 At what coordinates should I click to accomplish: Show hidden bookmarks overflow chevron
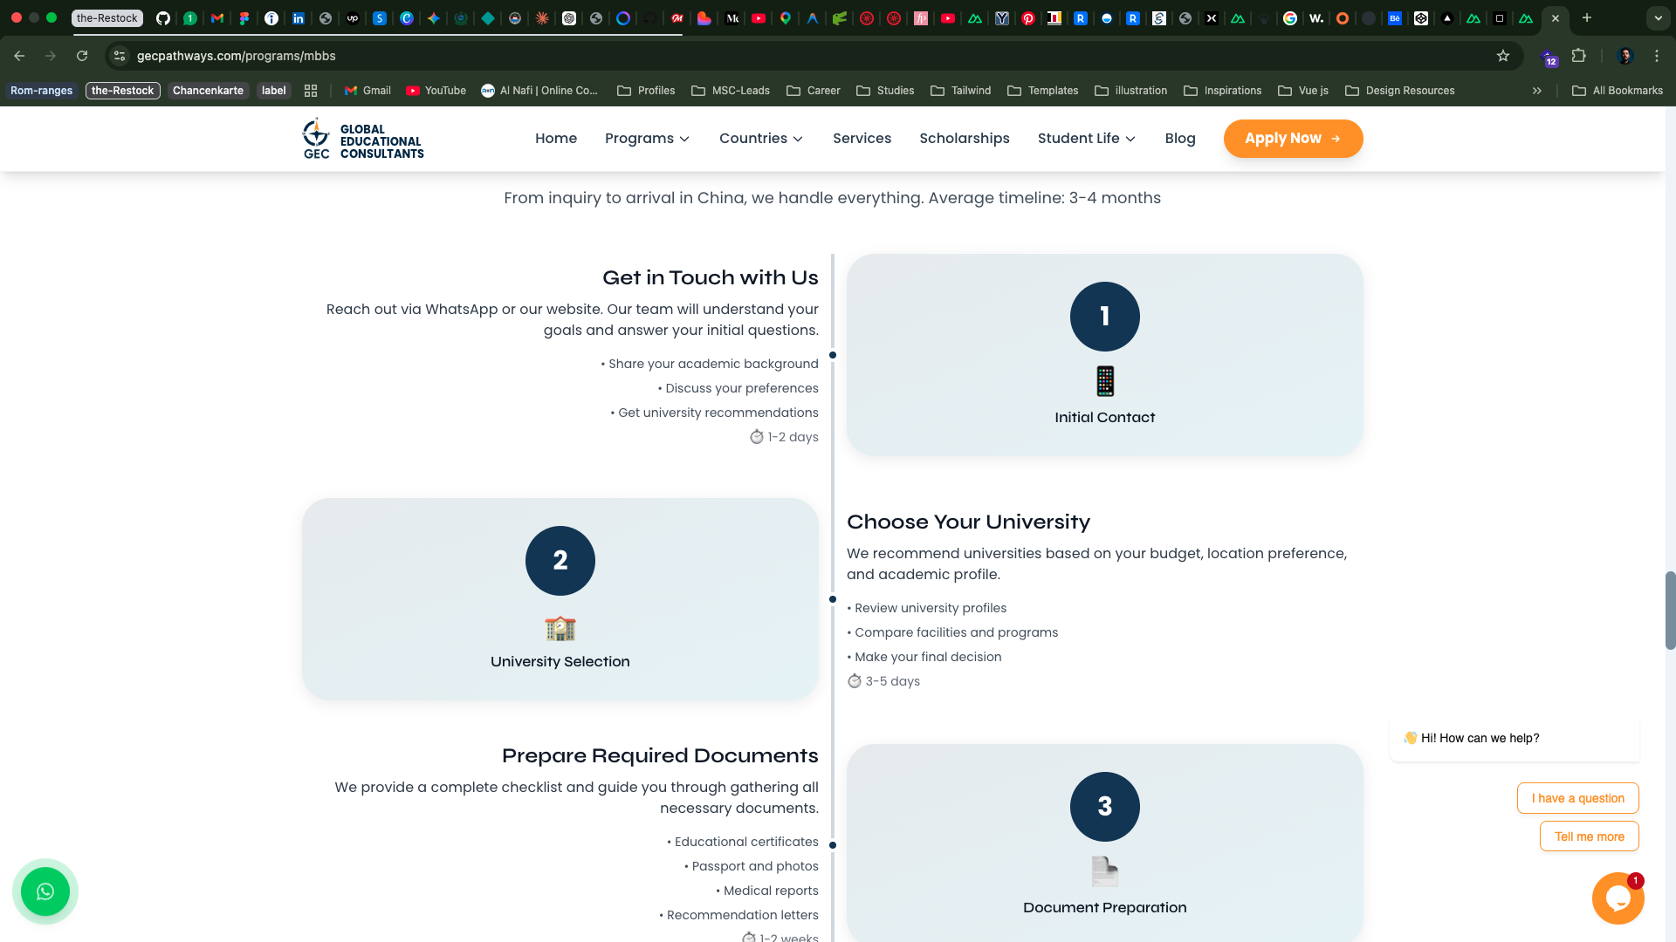(1537, 91)
